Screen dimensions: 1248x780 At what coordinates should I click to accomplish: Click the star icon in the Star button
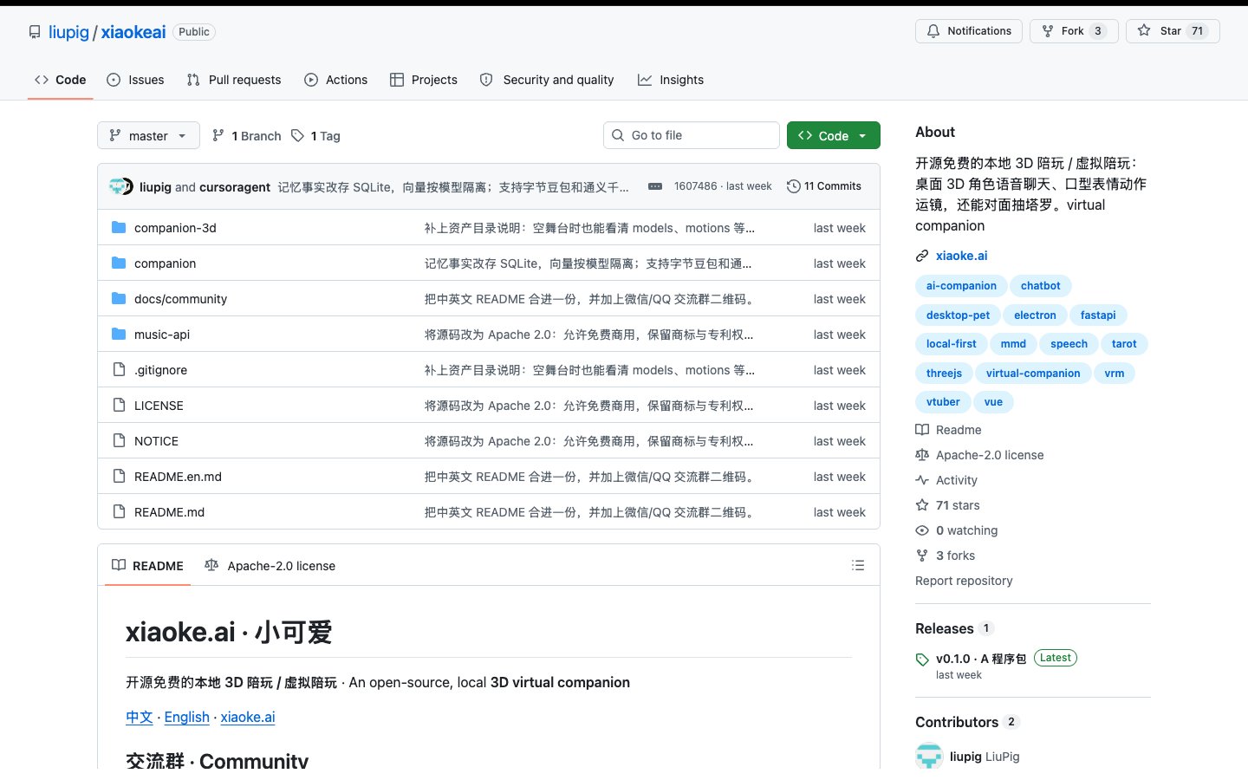pos(1144,31)
